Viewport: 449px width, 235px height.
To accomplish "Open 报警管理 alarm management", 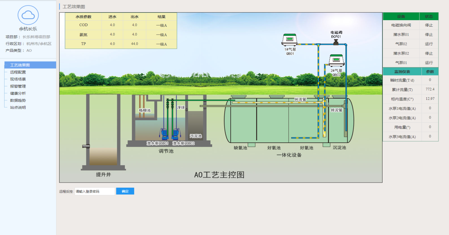I will tap(18, 86).
